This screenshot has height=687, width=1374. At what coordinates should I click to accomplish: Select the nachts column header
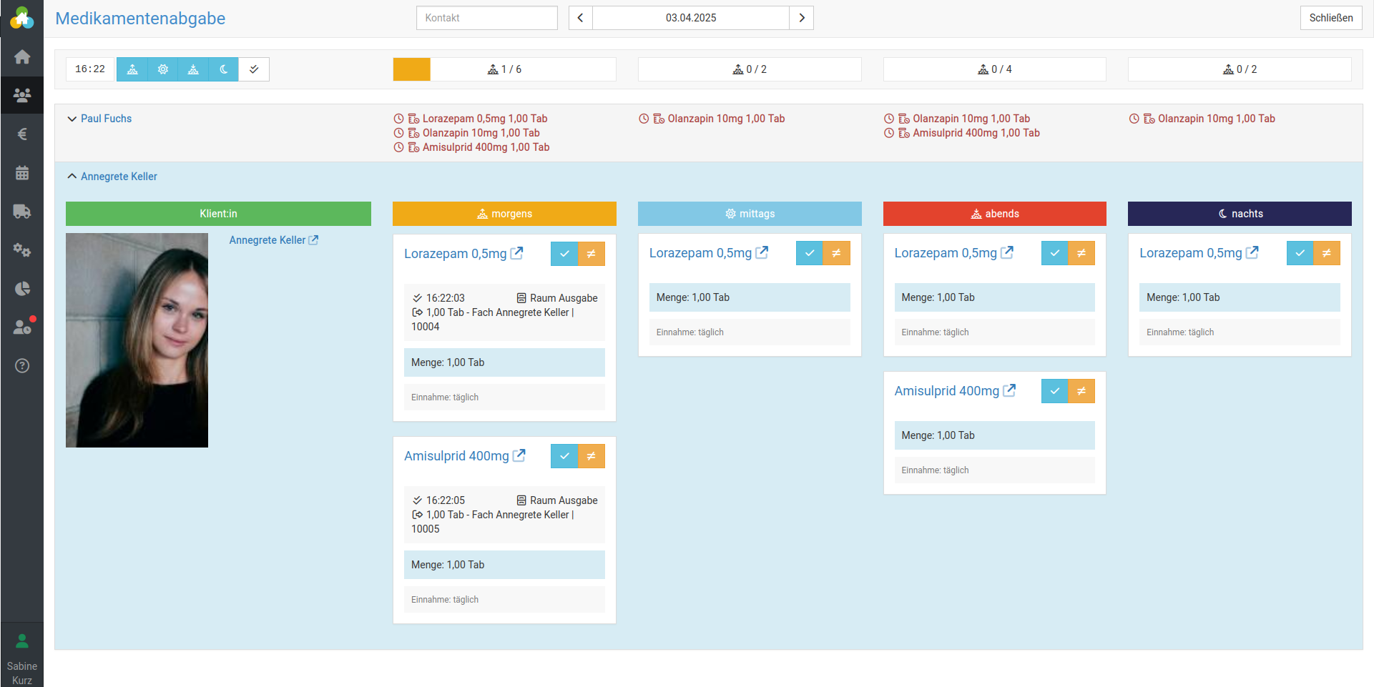click(x=1240, y=214)
